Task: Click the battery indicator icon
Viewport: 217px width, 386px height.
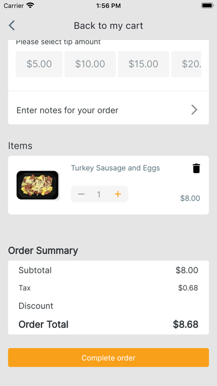Action: point(208,6)
